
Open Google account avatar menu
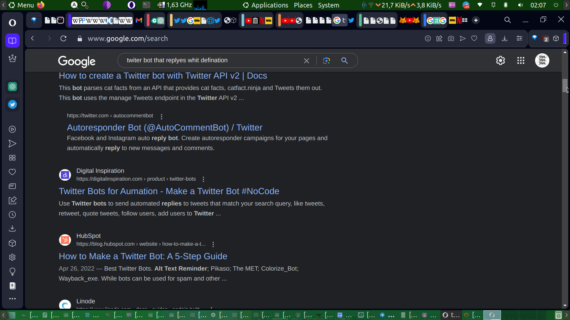pos(542,60)
